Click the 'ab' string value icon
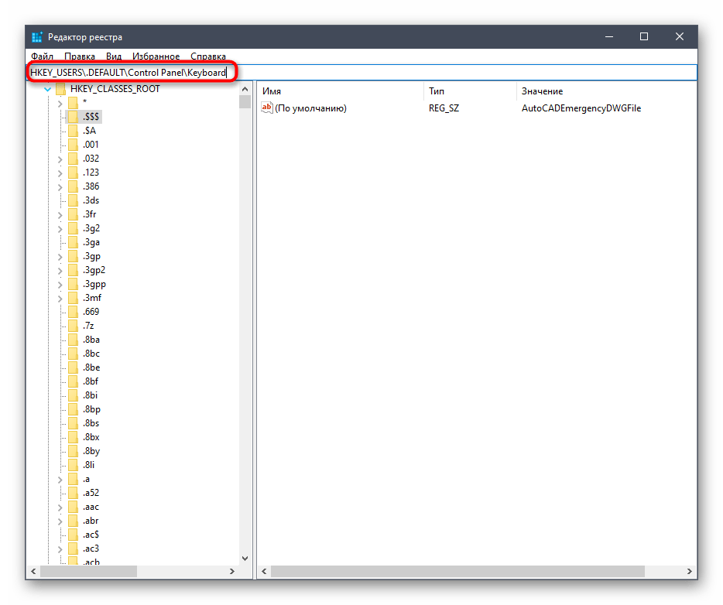 (x=267, y=108)
